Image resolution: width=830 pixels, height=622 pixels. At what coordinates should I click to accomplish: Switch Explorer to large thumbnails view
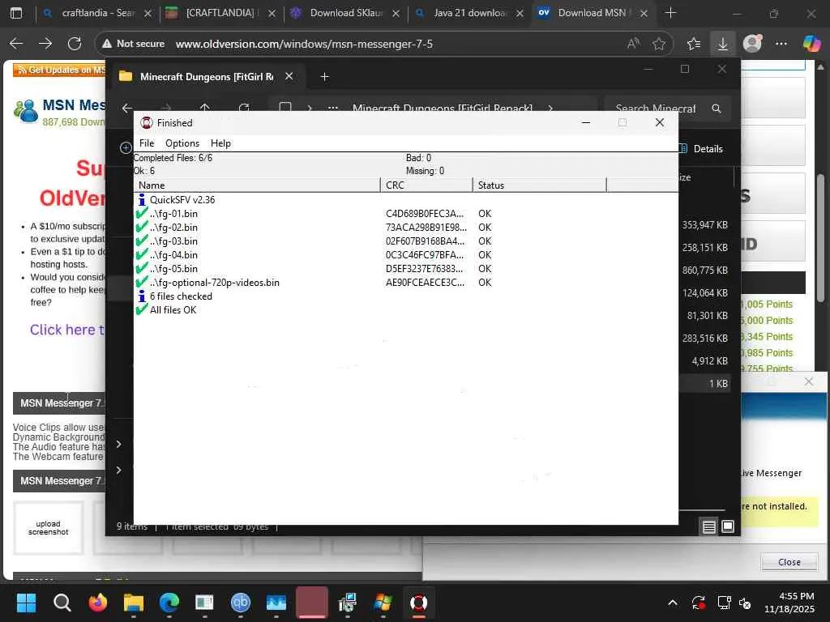click(728, 526)
